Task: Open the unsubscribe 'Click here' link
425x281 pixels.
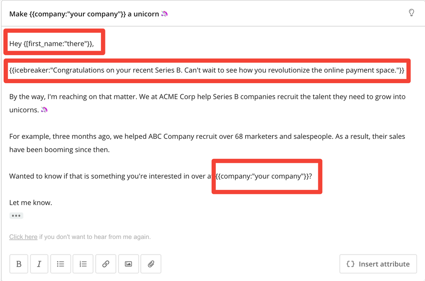Action: 23,236
